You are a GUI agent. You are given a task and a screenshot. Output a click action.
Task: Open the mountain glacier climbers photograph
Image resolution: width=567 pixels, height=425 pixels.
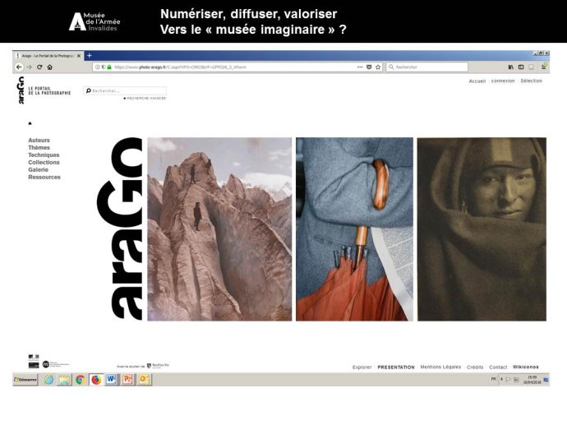tap(219, 229)
